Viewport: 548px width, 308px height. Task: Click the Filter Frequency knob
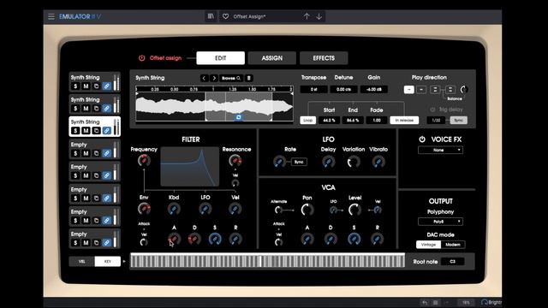coord(144,161)
